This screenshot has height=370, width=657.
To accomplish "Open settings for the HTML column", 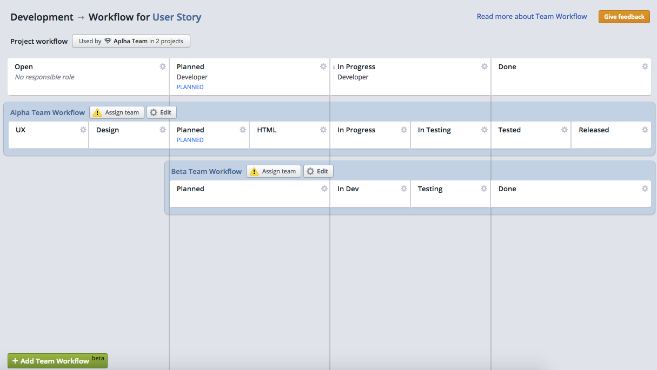I will (x=323, y=130).
